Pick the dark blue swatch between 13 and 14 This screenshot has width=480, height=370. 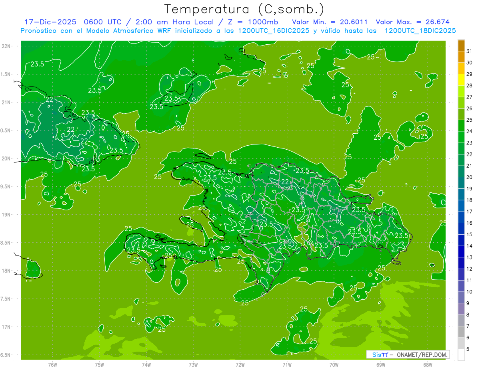coord(461,252)
